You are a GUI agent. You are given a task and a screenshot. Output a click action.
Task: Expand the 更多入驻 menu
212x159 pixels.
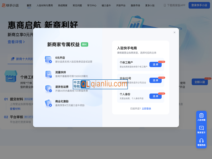point(150,5)
